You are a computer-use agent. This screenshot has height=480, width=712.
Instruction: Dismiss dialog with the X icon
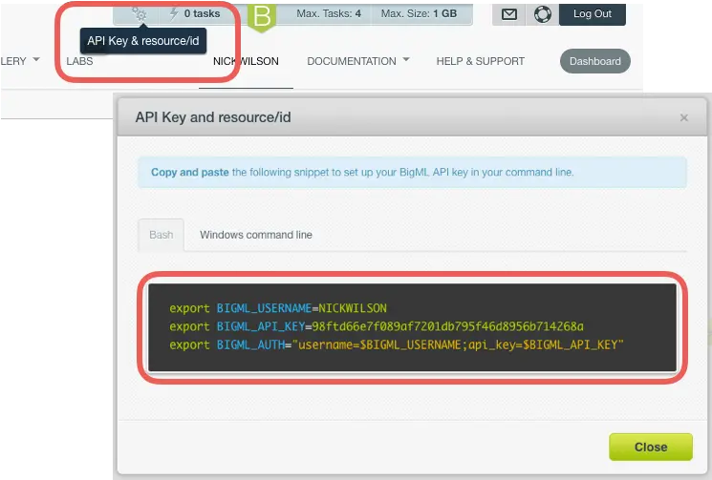pyautogui.click(x=683, y=117)
